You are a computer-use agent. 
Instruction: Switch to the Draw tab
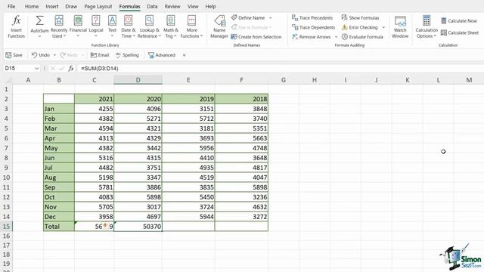tap(71, 7)
